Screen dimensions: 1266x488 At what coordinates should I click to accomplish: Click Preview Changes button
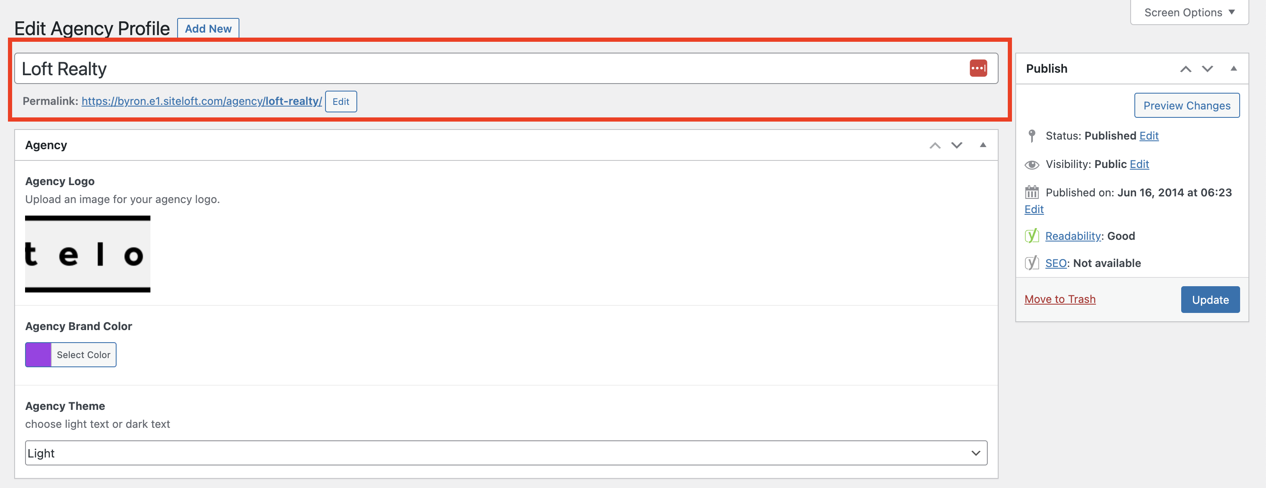(1186, 105)
